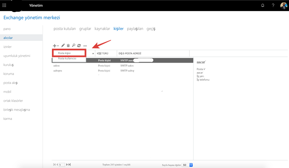Click the page number input field
The height and width of the screenshot is (168, 289).
(62, 165)
